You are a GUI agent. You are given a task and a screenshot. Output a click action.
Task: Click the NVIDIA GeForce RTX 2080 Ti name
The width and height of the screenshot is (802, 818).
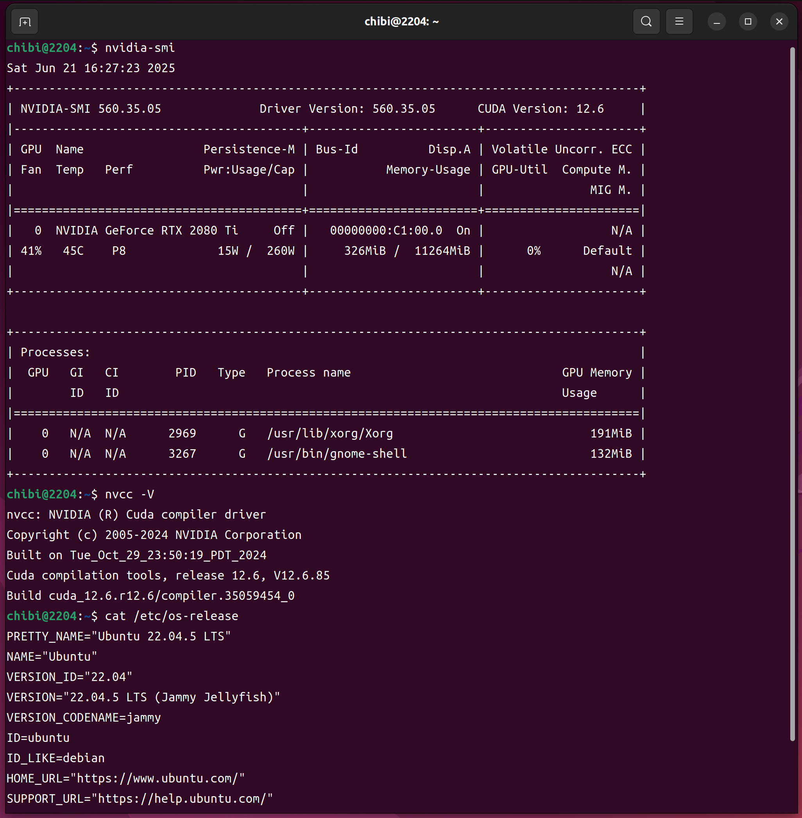(x=147, y=231)
